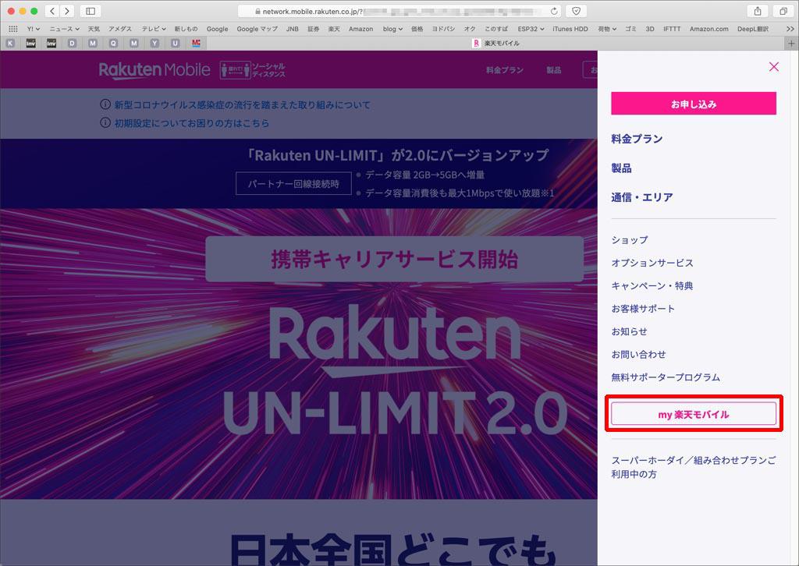Viewport: 799px width, 566px height.
Task: Click the pink お申し込み button
Action: [x=693, y=104]
